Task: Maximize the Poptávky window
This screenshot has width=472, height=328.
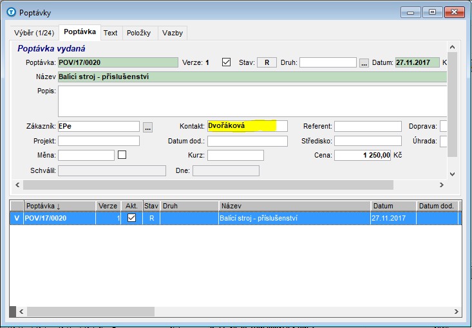Action: 432,12
